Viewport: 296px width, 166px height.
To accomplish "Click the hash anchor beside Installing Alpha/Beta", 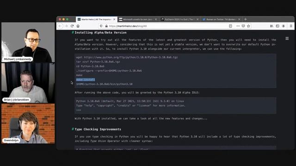I will tap(73, 33).
